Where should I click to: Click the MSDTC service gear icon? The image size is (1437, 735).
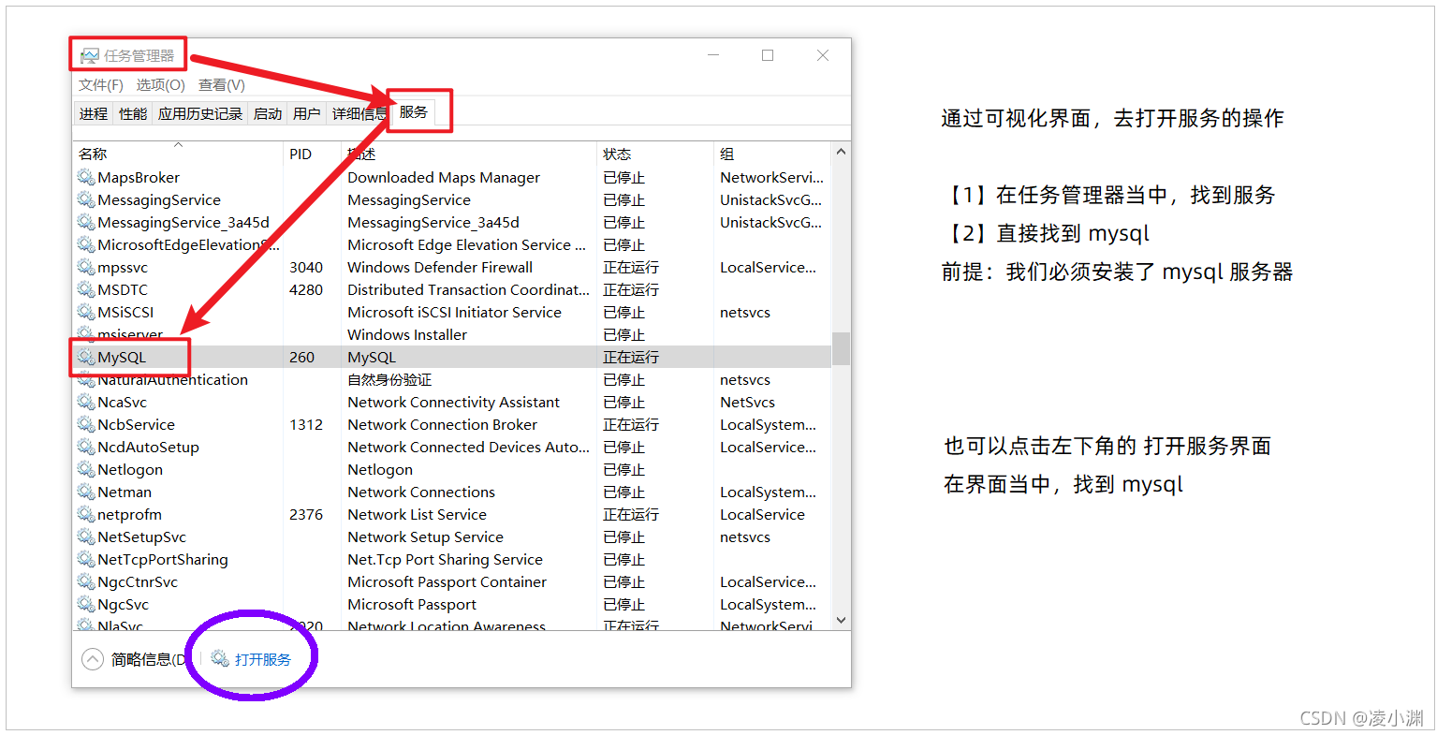tap(86, 289)
